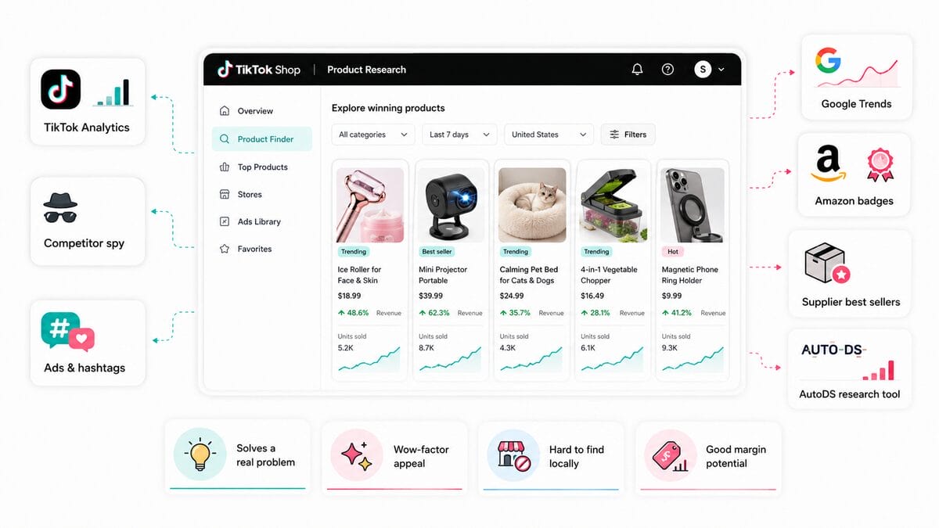The image size is (939, 528).
Task: Click the $18.99 price
Action: (349, 296)
